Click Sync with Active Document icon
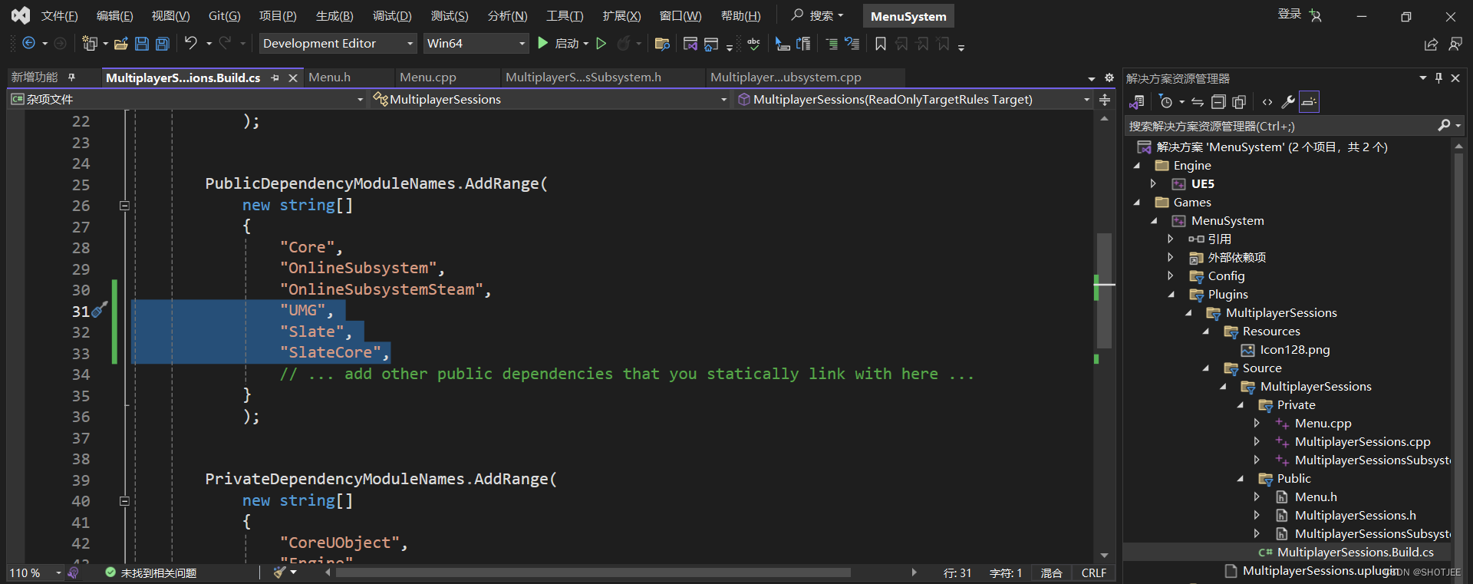The height and width of the screenshot is (584, 1473). (1198, 101)
